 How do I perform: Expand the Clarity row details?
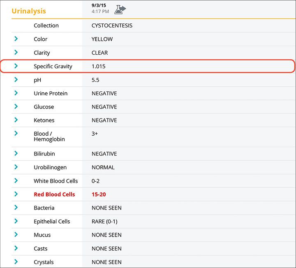click(16, 53)
